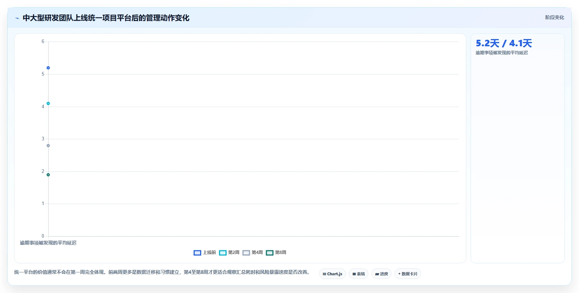Click the 5.2天 / 4.1天 metric value
Image resolution: width=579 pixels, height=293 pixels.
pos(504,43)
